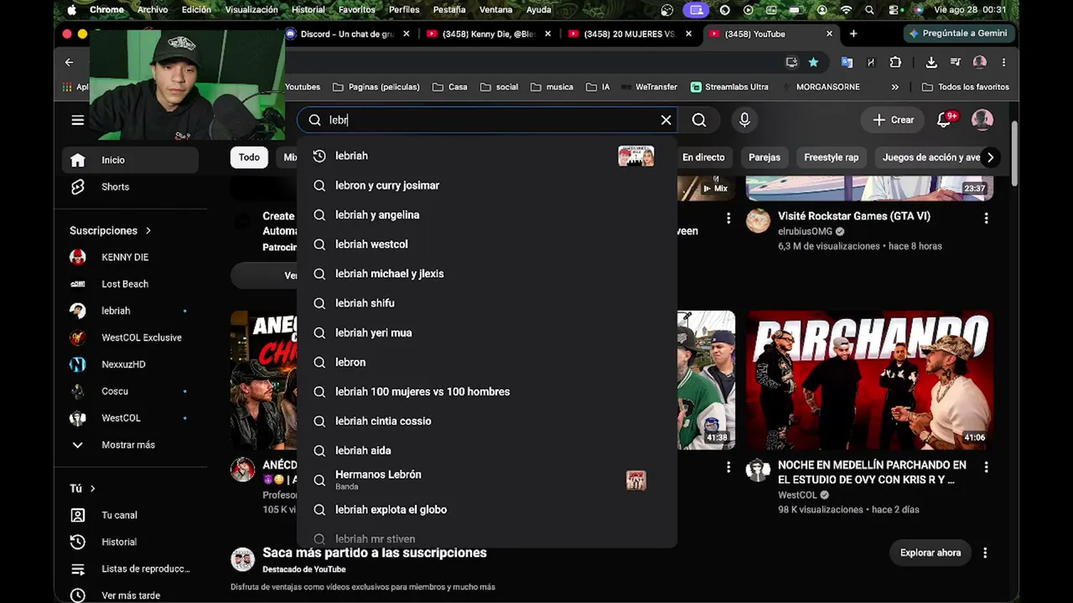
Task: Open Tu canal in the sidebar
Action: point(130,515)
